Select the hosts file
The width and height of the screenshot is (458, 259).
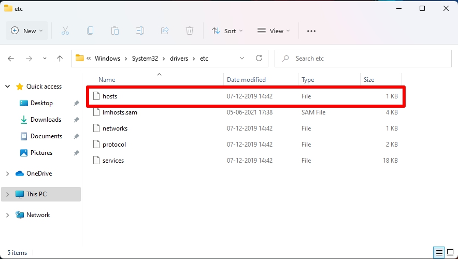click(246, 96)
